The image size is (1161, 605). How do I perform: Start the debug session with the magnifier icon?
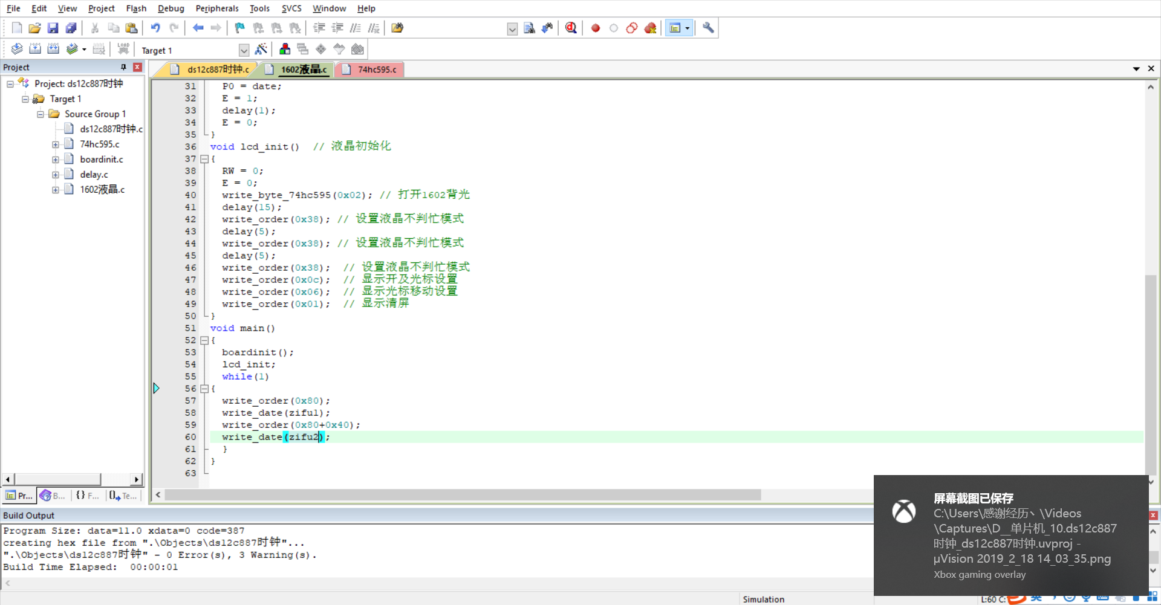click(571, 28)
